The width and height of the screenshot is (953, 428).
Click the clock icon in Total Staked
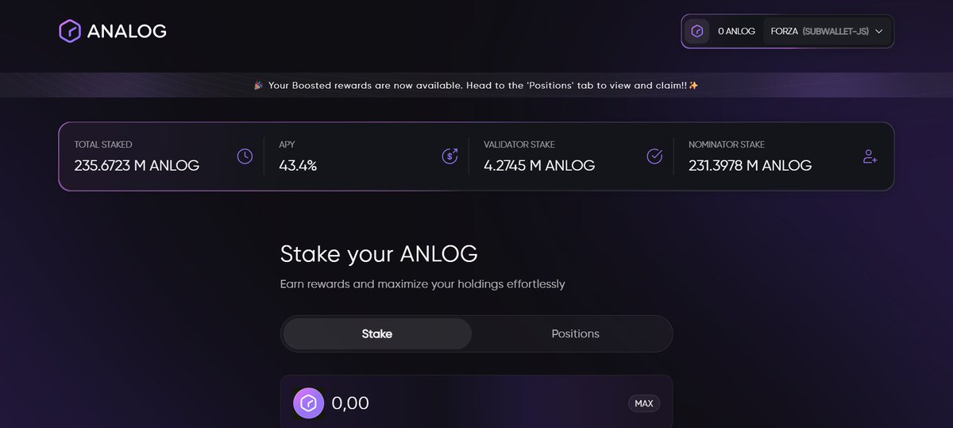(x=245, y=156)
